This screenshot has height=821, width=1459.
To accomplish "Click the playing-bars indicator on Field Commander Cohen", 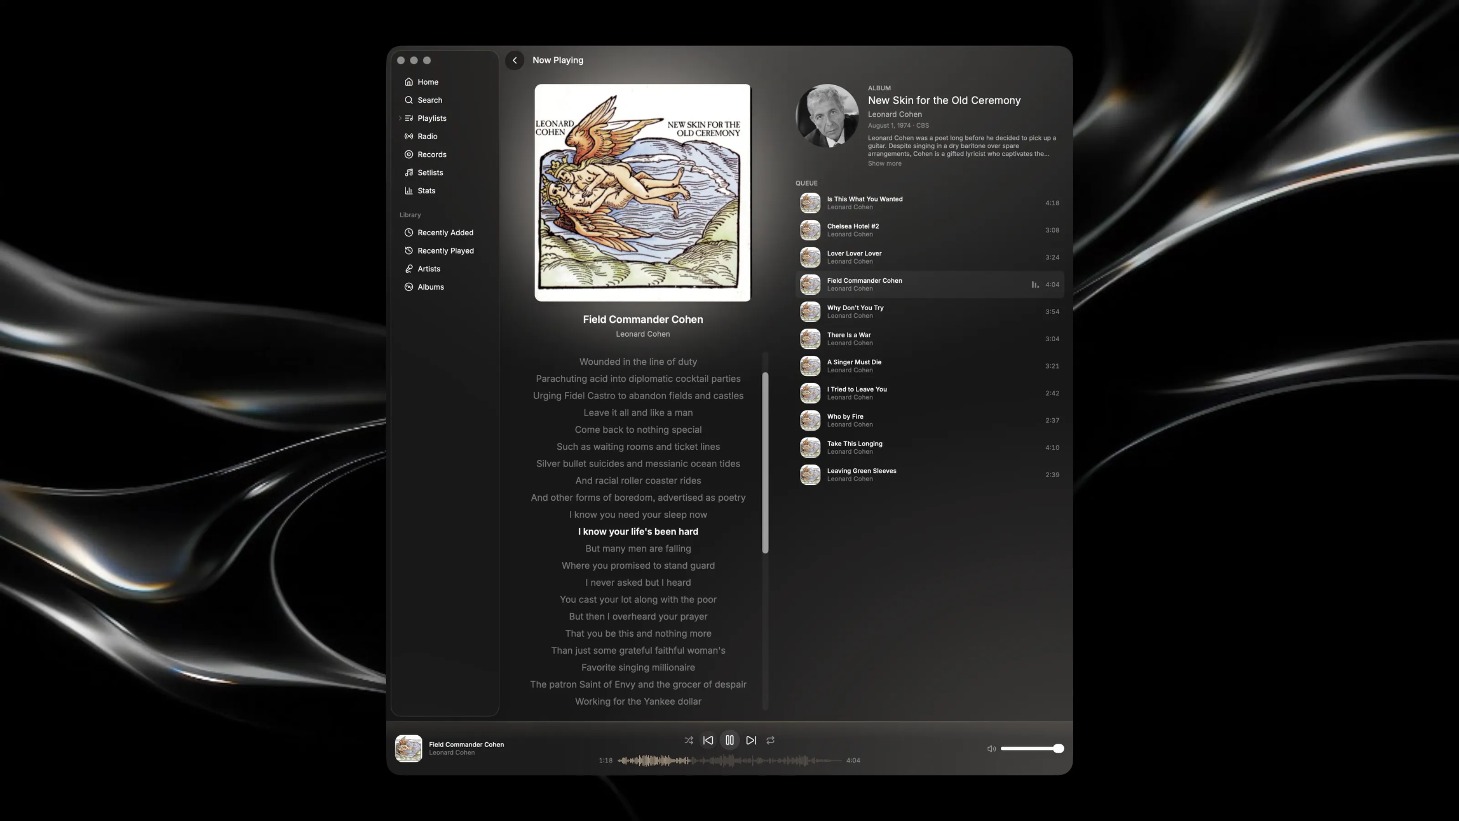I will point(1035,285).
